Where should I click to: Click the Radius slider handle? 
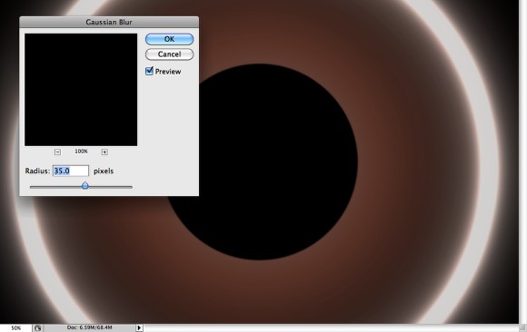tap(85, 186)
